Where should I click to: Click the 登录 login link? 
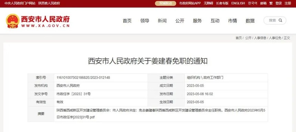pyautogui.click(x=279, y=3)
